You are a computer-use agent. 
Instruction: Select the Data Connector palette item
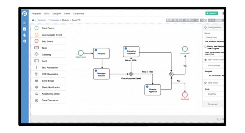[49, 100]
